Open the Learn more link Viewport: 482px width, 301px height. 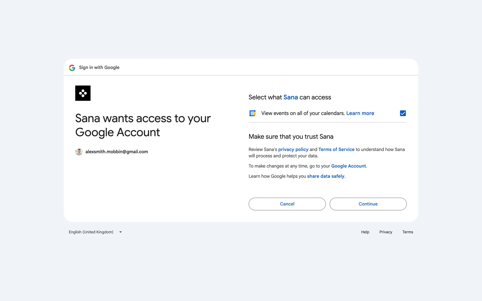coord(360,113)
